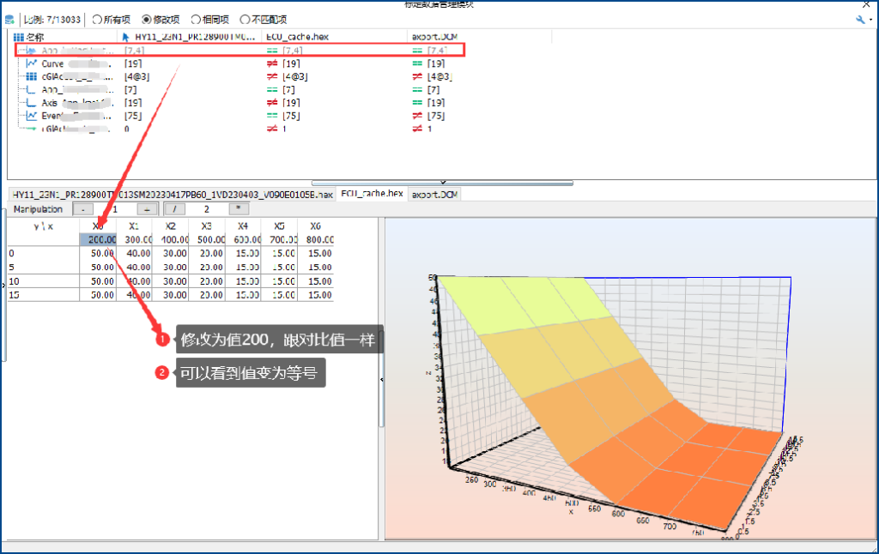Select the 不匹配项 radio option
879x554 pixels.
coord(245,19)
